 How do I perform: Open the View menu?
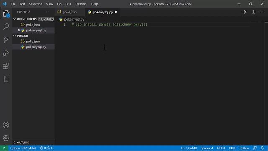tap(49, 4)
